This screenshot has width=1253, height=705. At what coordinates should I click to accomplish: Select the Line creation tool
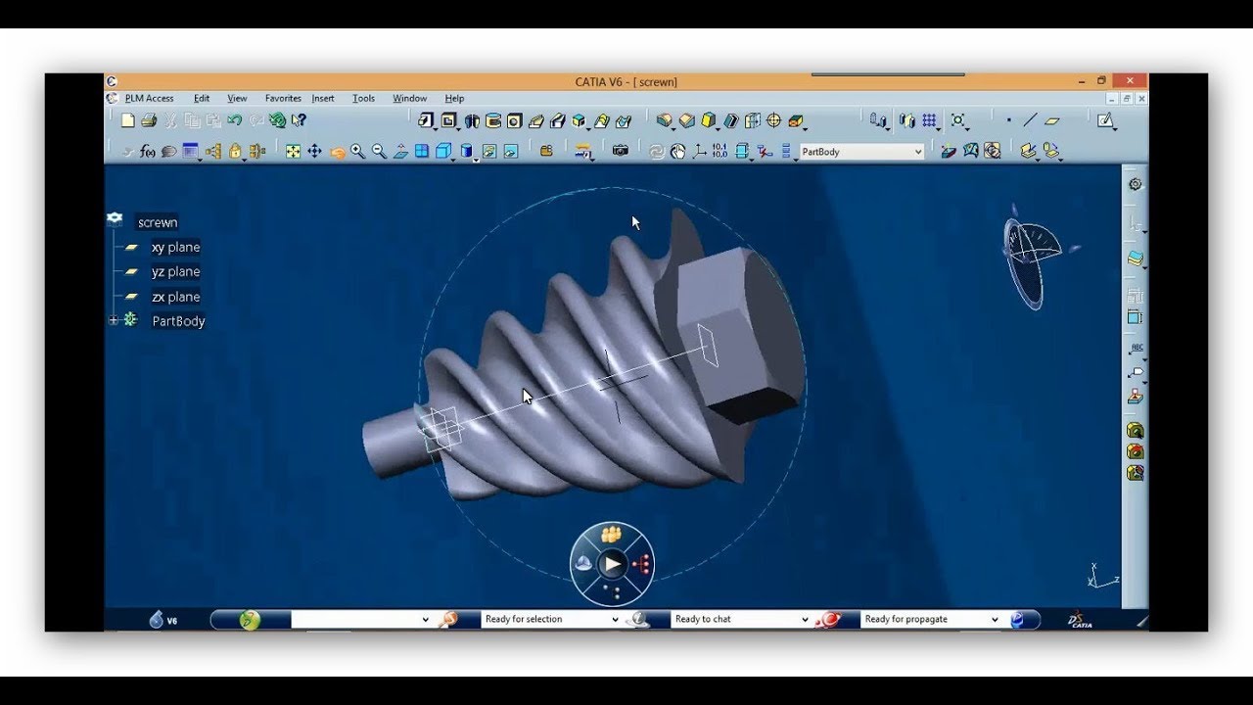pos(1030,120)
